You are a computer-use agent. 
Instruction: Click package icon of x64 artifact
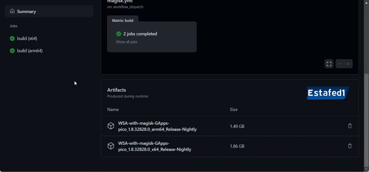click(111, 146)
